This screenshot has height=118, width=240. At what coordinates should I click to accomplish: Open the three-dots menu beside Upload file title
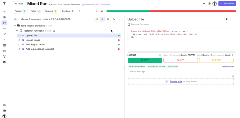point(233,19)
